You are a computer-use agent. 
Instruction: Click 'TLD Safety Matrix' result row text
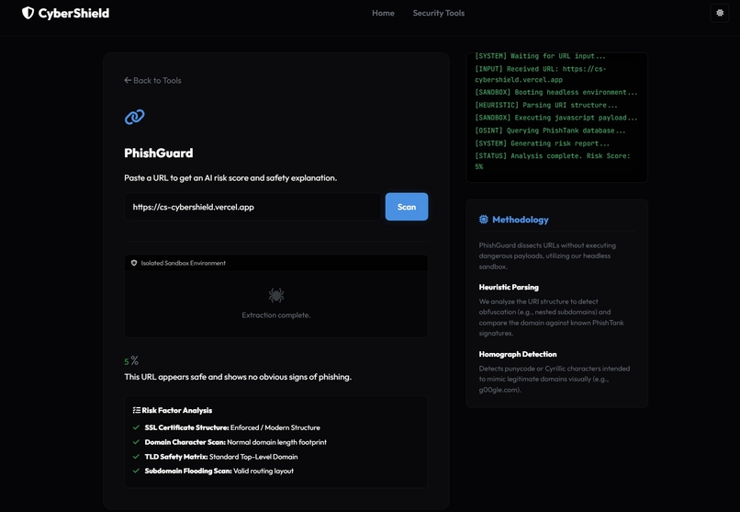221,457
